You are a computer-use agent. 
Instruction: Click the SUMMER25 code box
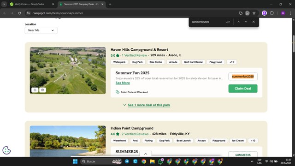(x=243, y=154)
